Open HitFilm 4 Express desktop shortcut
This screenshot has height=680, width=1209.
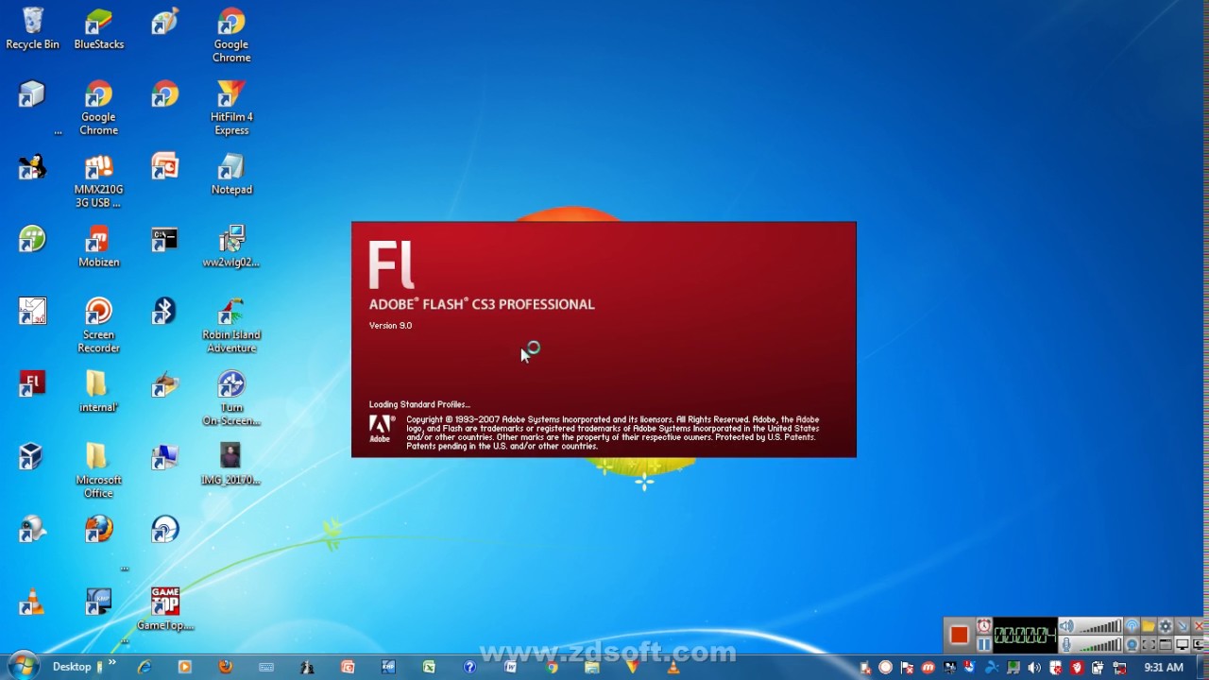click(231, 108)
